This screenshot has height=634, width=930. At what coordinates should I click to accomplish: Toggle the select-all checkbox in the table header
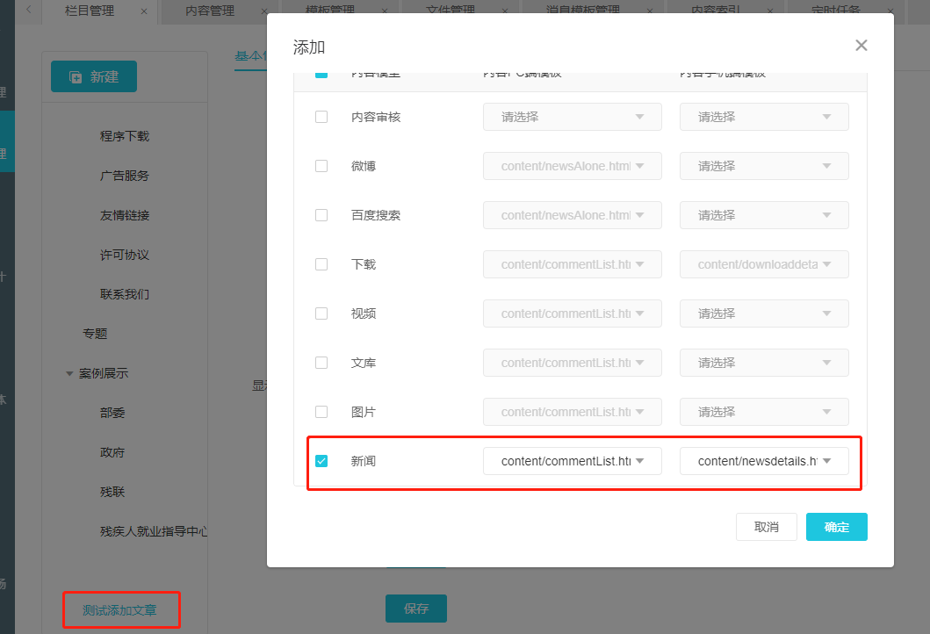point(321,74)
